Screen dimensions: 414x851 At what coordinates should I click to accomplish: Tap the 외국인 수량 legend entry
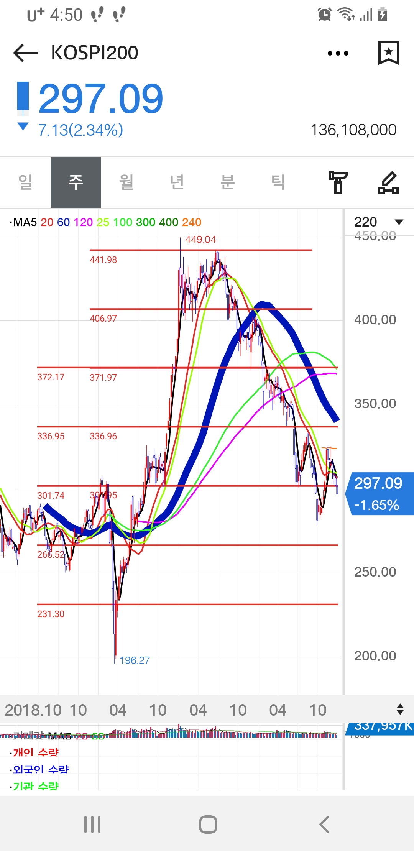pos(41,769)
